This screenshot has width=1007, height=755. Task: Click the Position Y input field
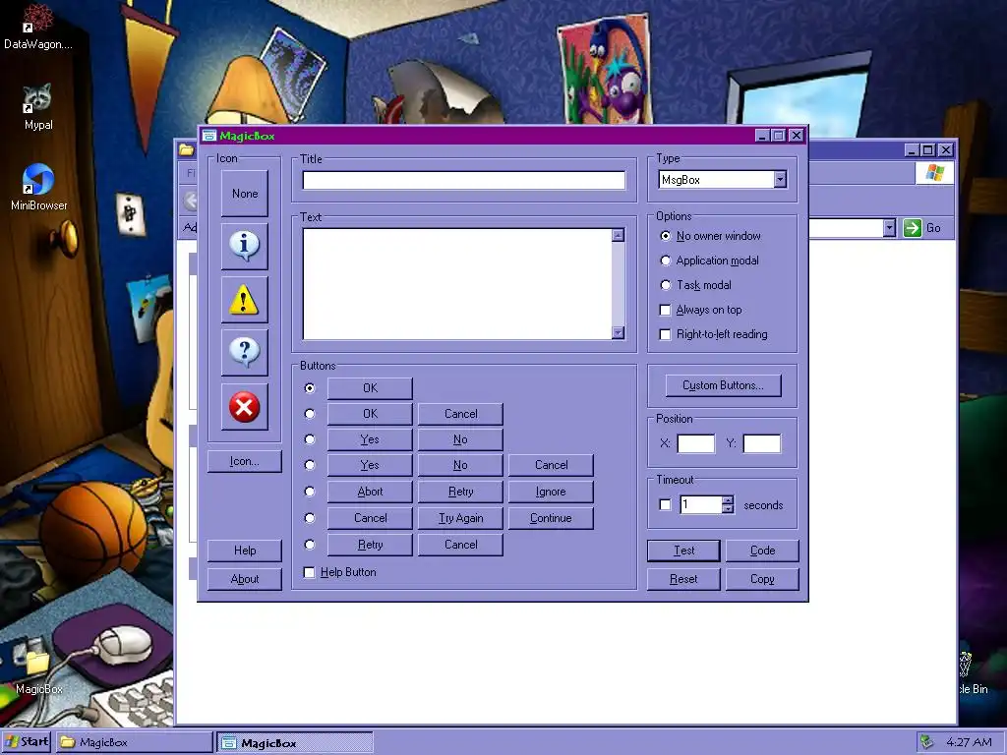[x=762, y=443]
